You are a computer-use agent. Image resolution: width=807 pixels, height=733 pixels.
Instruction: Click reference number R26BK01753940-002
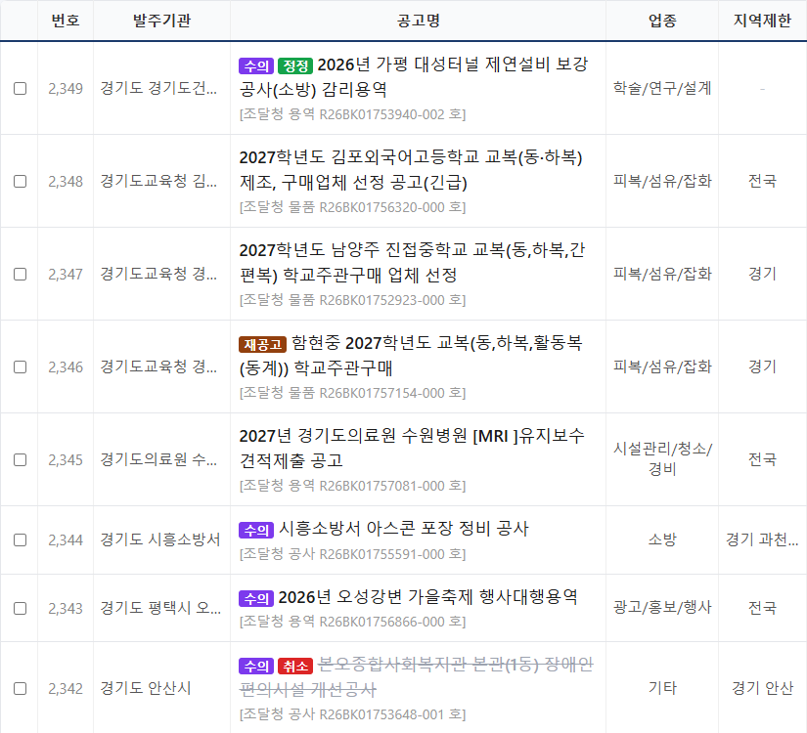(381, 114)
